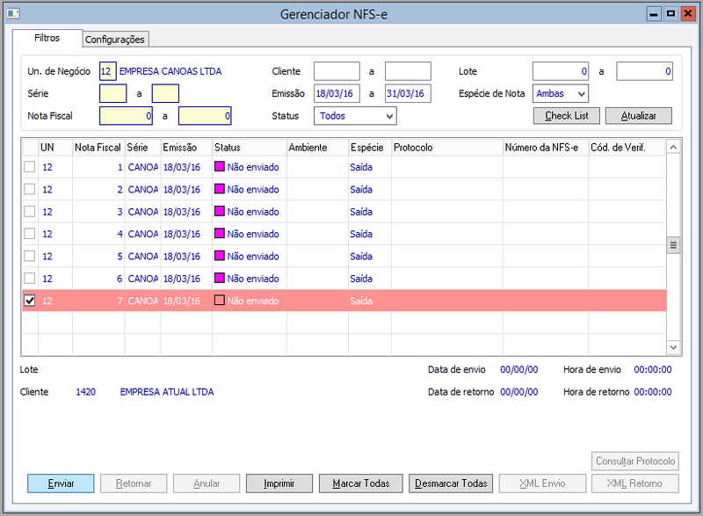Click magenta status square of nota fiscal 1
The image size is (703, 516).
(x=219, y=166)
